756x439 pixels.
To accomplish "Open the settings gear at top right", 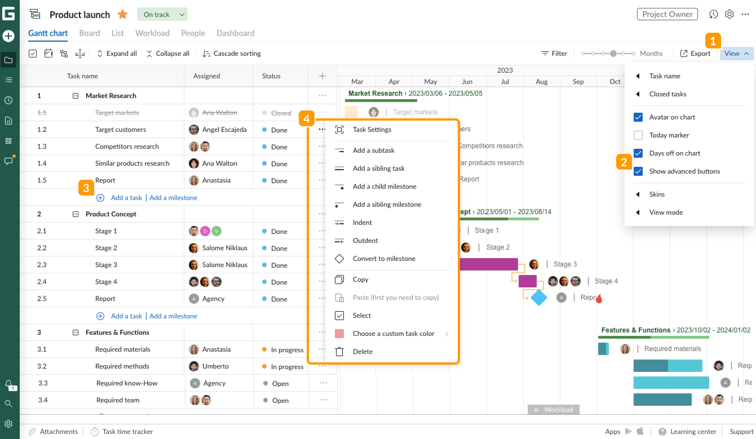I will tap(729, 14).
